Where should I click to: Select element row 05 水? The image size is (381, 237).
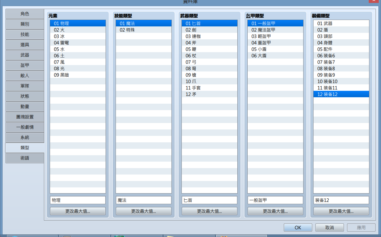78,49
